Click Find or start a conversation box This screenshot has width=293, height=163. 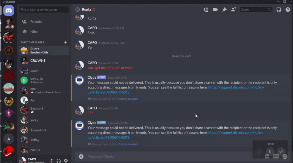pos(44,10)
